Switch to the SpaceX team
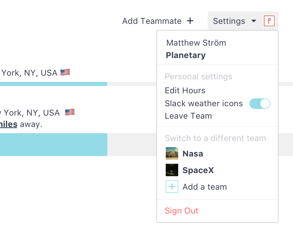The width and height of the screenshot is (293, 242). [x=198, y=170]
